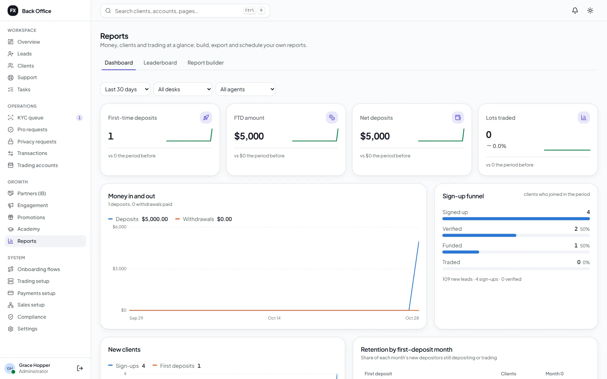Viewport: 607px width, 379px height.
Task: Open the Academy page
Action: coord(45,229)
